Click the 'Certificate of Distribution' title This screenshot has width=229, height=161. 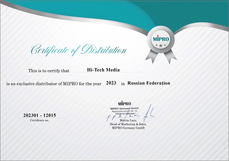[x=79, y=50]
